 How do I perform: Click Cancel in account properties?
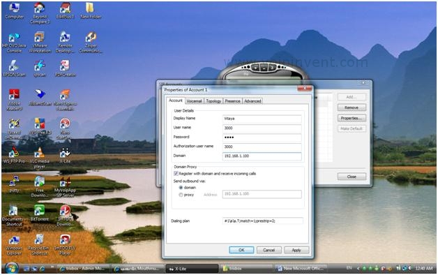coord(269,250)
